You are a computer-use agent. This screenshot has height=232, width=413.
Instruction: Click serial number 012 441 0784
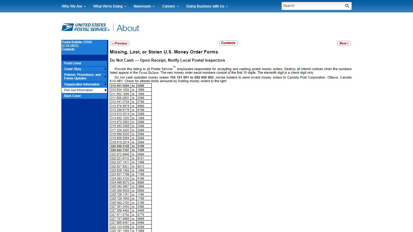pyautogui.click(x=120, y=102)
